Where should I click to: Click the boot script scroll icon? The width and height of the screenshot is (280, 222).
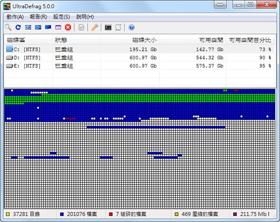[x=118, y=28]
